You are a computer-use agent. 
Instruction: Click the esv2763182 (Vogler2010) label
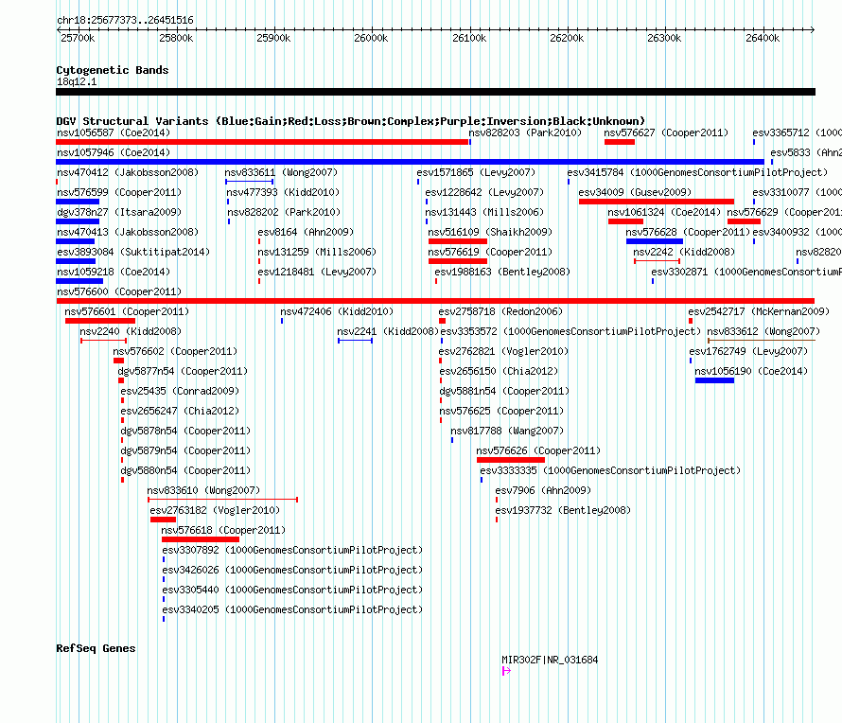coord(215,510)
